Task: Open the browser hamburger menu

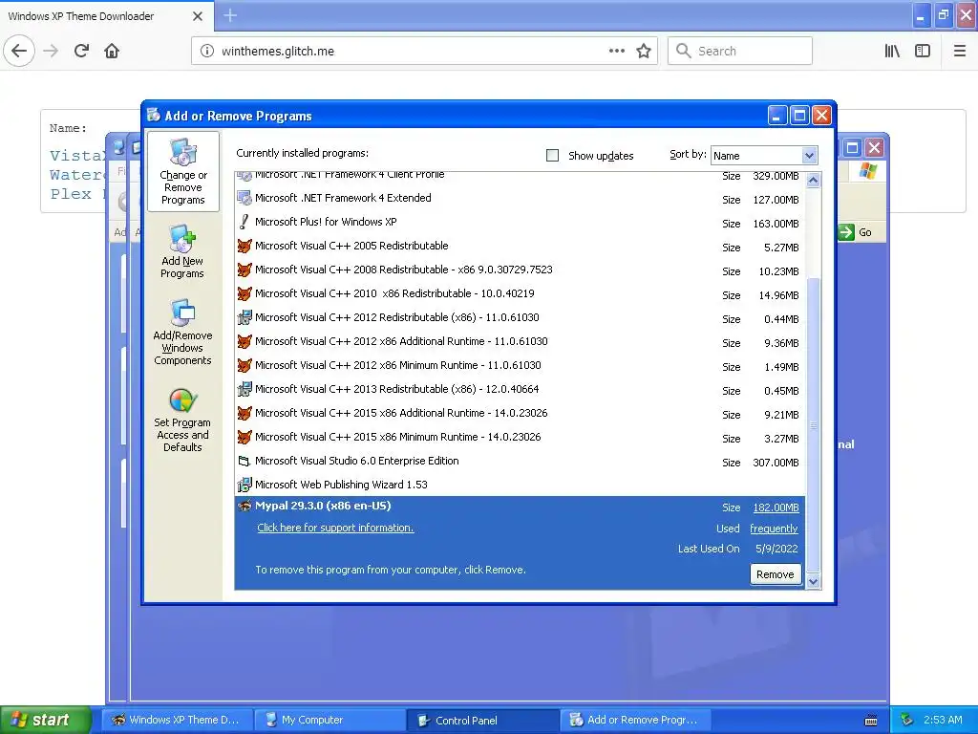Action: [x=960, y=51]
